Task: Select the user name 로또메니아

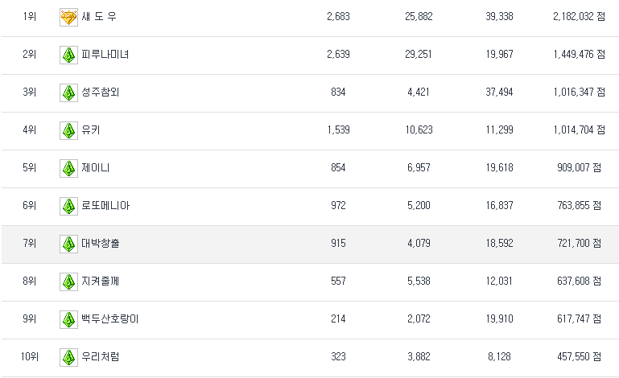Action: [x=105, y=206]
